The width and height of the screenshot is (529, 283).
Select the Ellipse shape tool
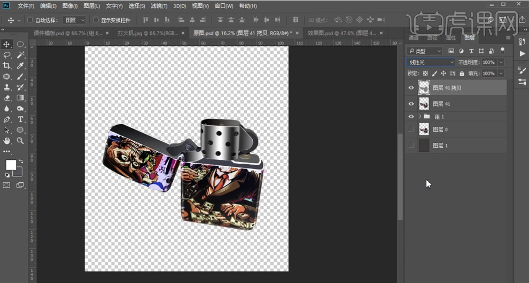(20, 130)
